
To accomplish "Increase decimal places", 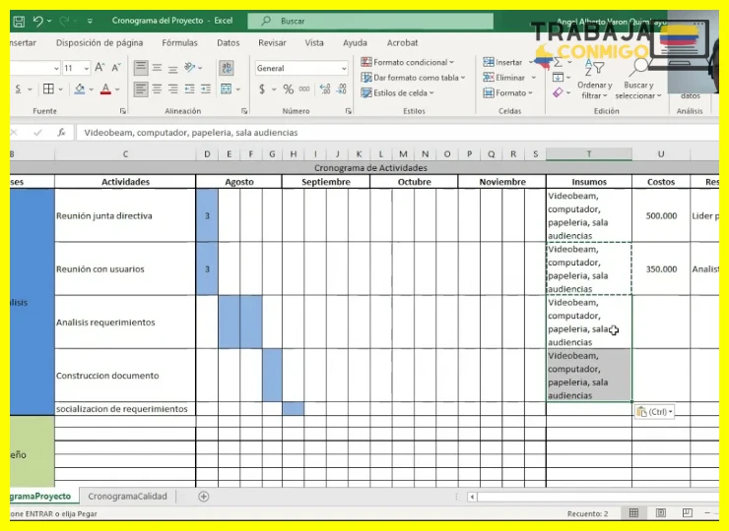I will tap(325, 89).
